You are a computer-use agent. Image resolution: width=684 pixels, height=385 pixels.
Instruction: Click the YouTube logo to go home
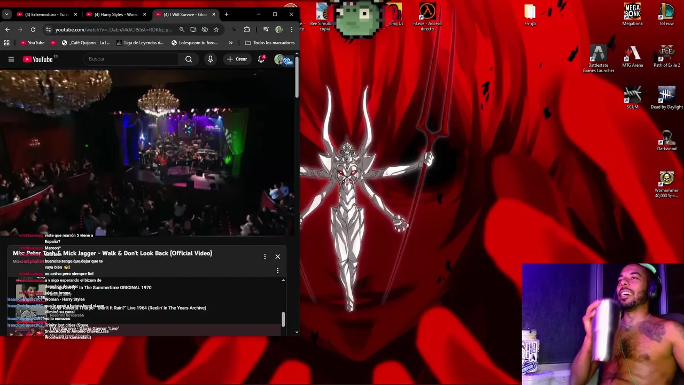[38, 59]
